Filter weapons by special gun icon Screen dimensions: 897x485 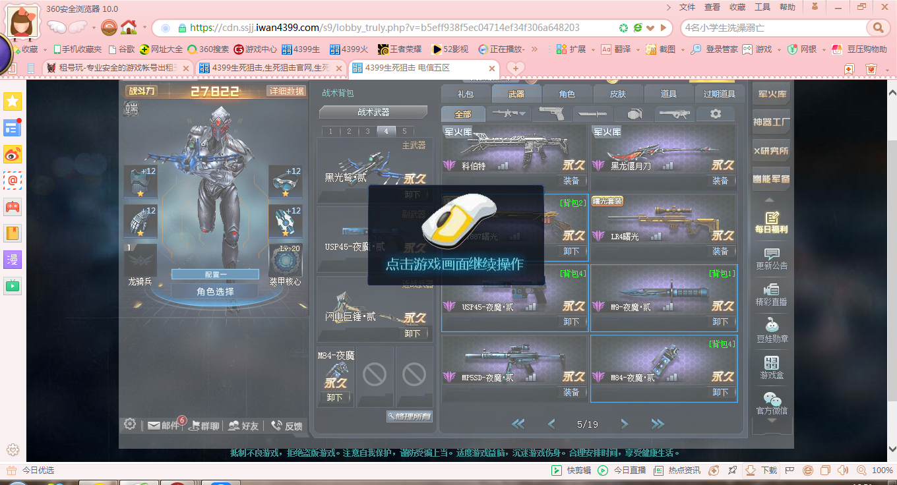tap(674, 113)
